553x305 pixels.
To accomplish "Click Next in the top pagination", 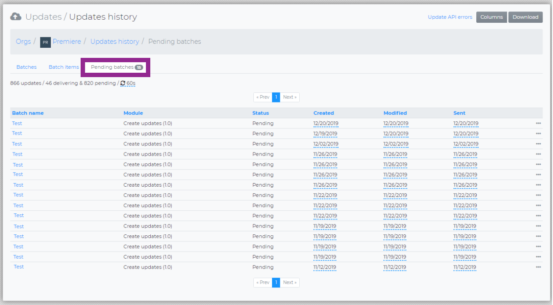I will pos(290,97).
